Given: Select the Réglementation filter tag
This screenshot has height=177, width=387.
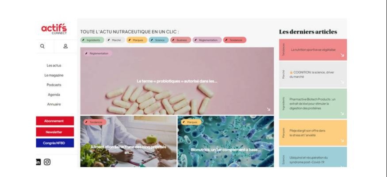Looking at the screenshot, I should coord(207,40).
